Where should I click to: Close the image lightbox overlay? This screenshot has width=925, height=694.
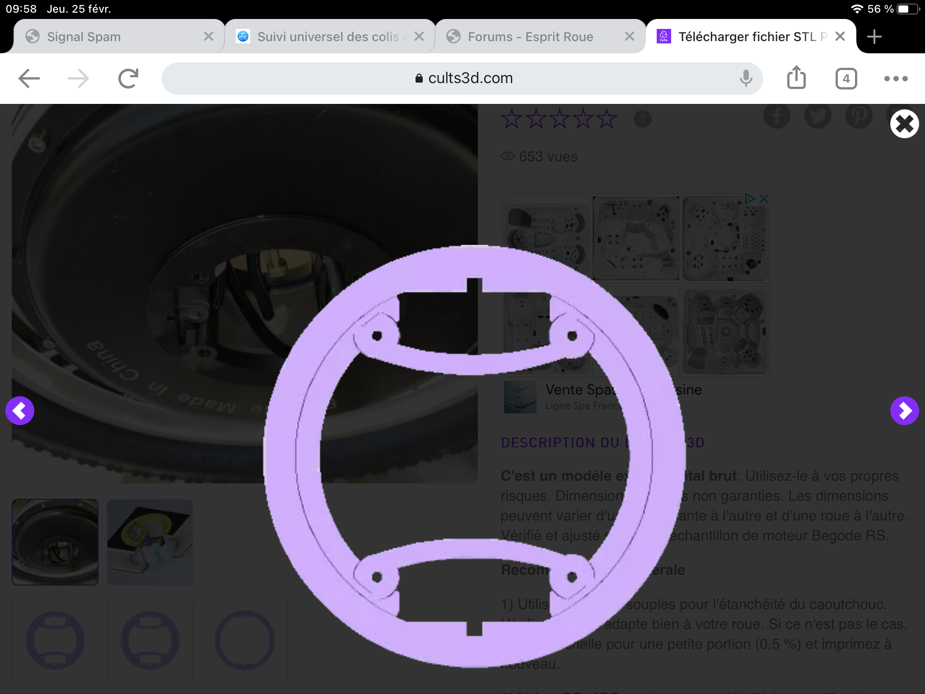point(904,124)
